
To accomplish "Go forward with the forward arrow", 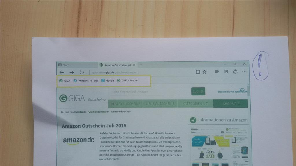I will tap(72, 72).
